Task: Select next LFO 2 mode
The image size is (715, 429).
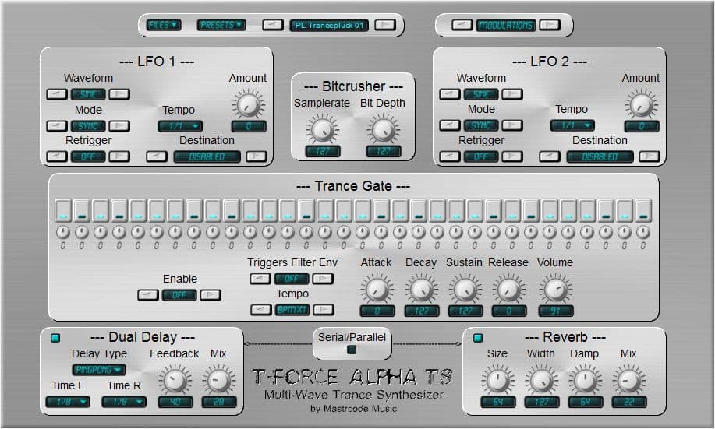Action: pos(512,125)
